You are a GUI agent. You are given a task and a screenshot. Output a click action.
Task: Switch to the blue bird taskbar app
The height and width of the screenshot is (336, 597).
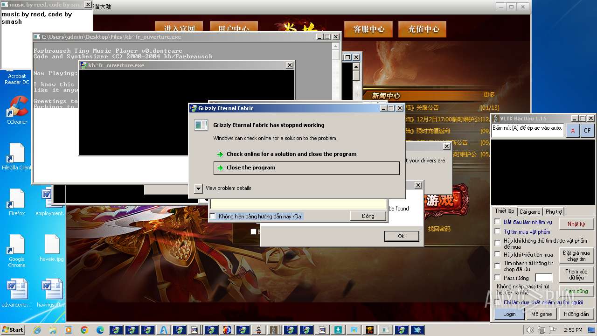(417, 330)
